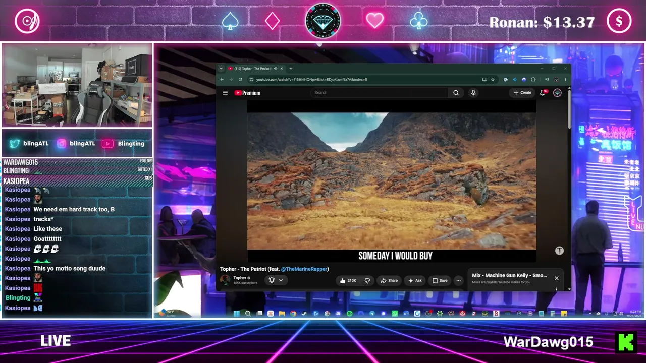Click the blingATL Instagram handle
This screenshot has height=363, width=646.
(76, 144)
